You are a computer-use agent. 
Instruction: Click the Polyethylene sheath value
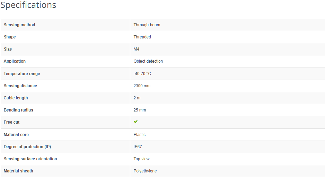pos(145,171)
